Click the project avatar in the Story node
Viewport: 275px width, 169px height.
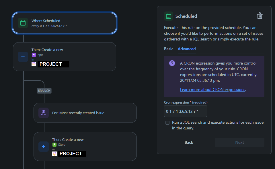pyautogui.click(x=54, y=154)
